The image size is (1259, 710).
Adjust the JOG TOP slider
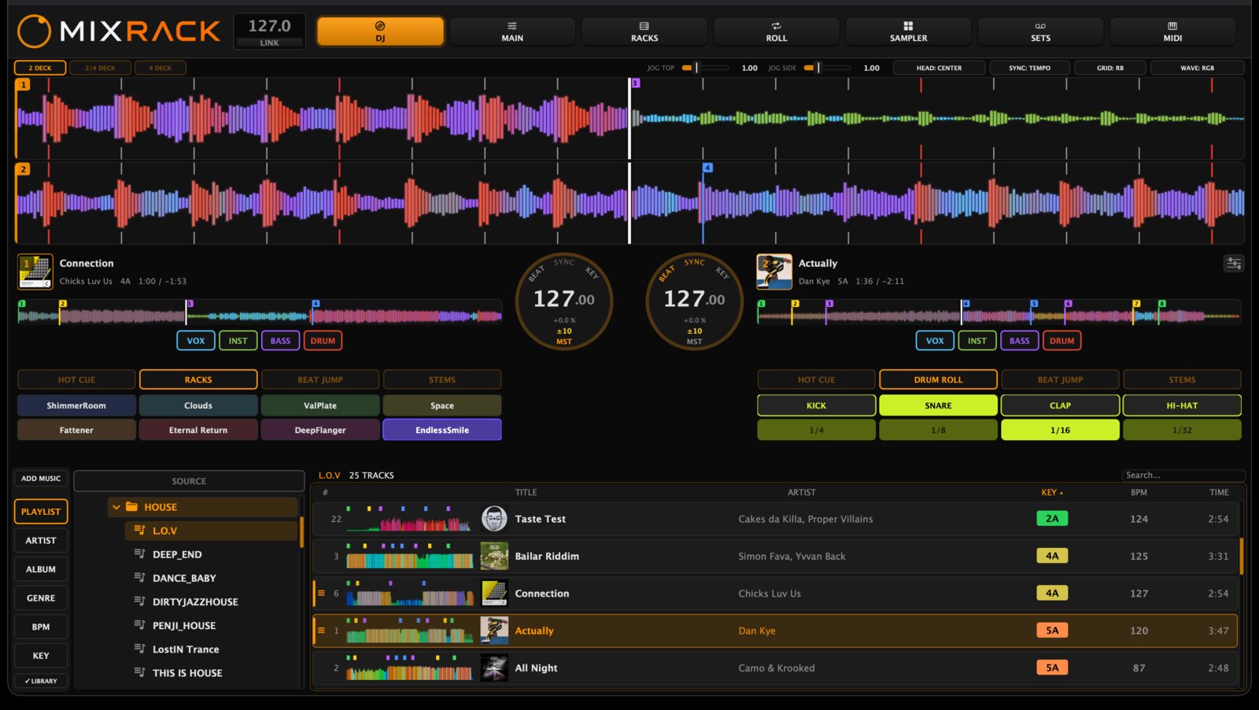(706, 68)
